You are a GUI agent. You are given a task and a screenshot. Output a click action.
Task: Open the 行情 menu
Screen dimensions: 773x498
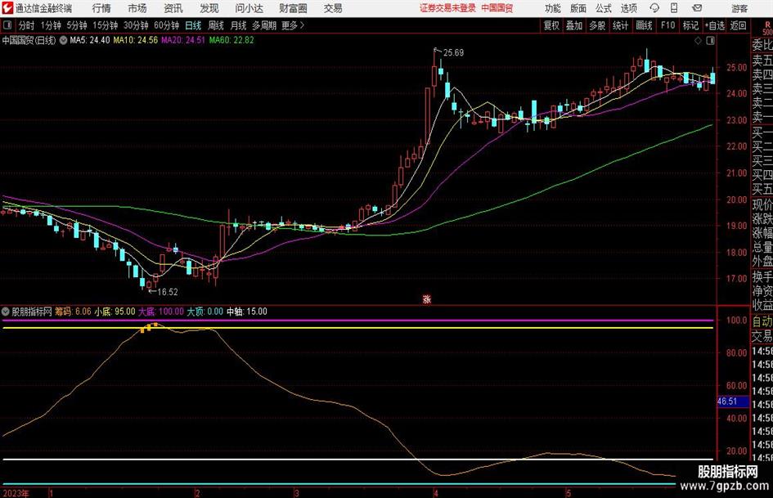tap(101, 8)
